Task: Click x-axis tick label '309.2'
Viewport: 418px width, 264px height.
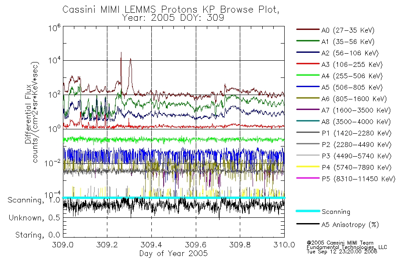Action: [107, 245]
